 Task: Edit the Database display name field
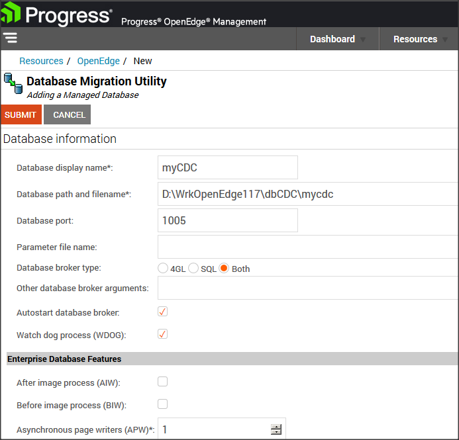coord(228,167)
